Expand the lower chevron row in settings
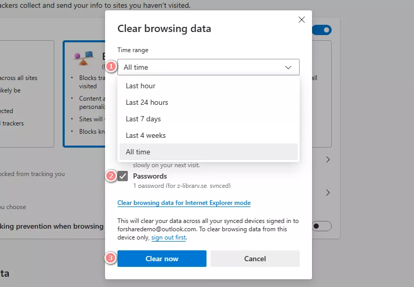This screenshot has height=287, width=414. click(328, 193)
